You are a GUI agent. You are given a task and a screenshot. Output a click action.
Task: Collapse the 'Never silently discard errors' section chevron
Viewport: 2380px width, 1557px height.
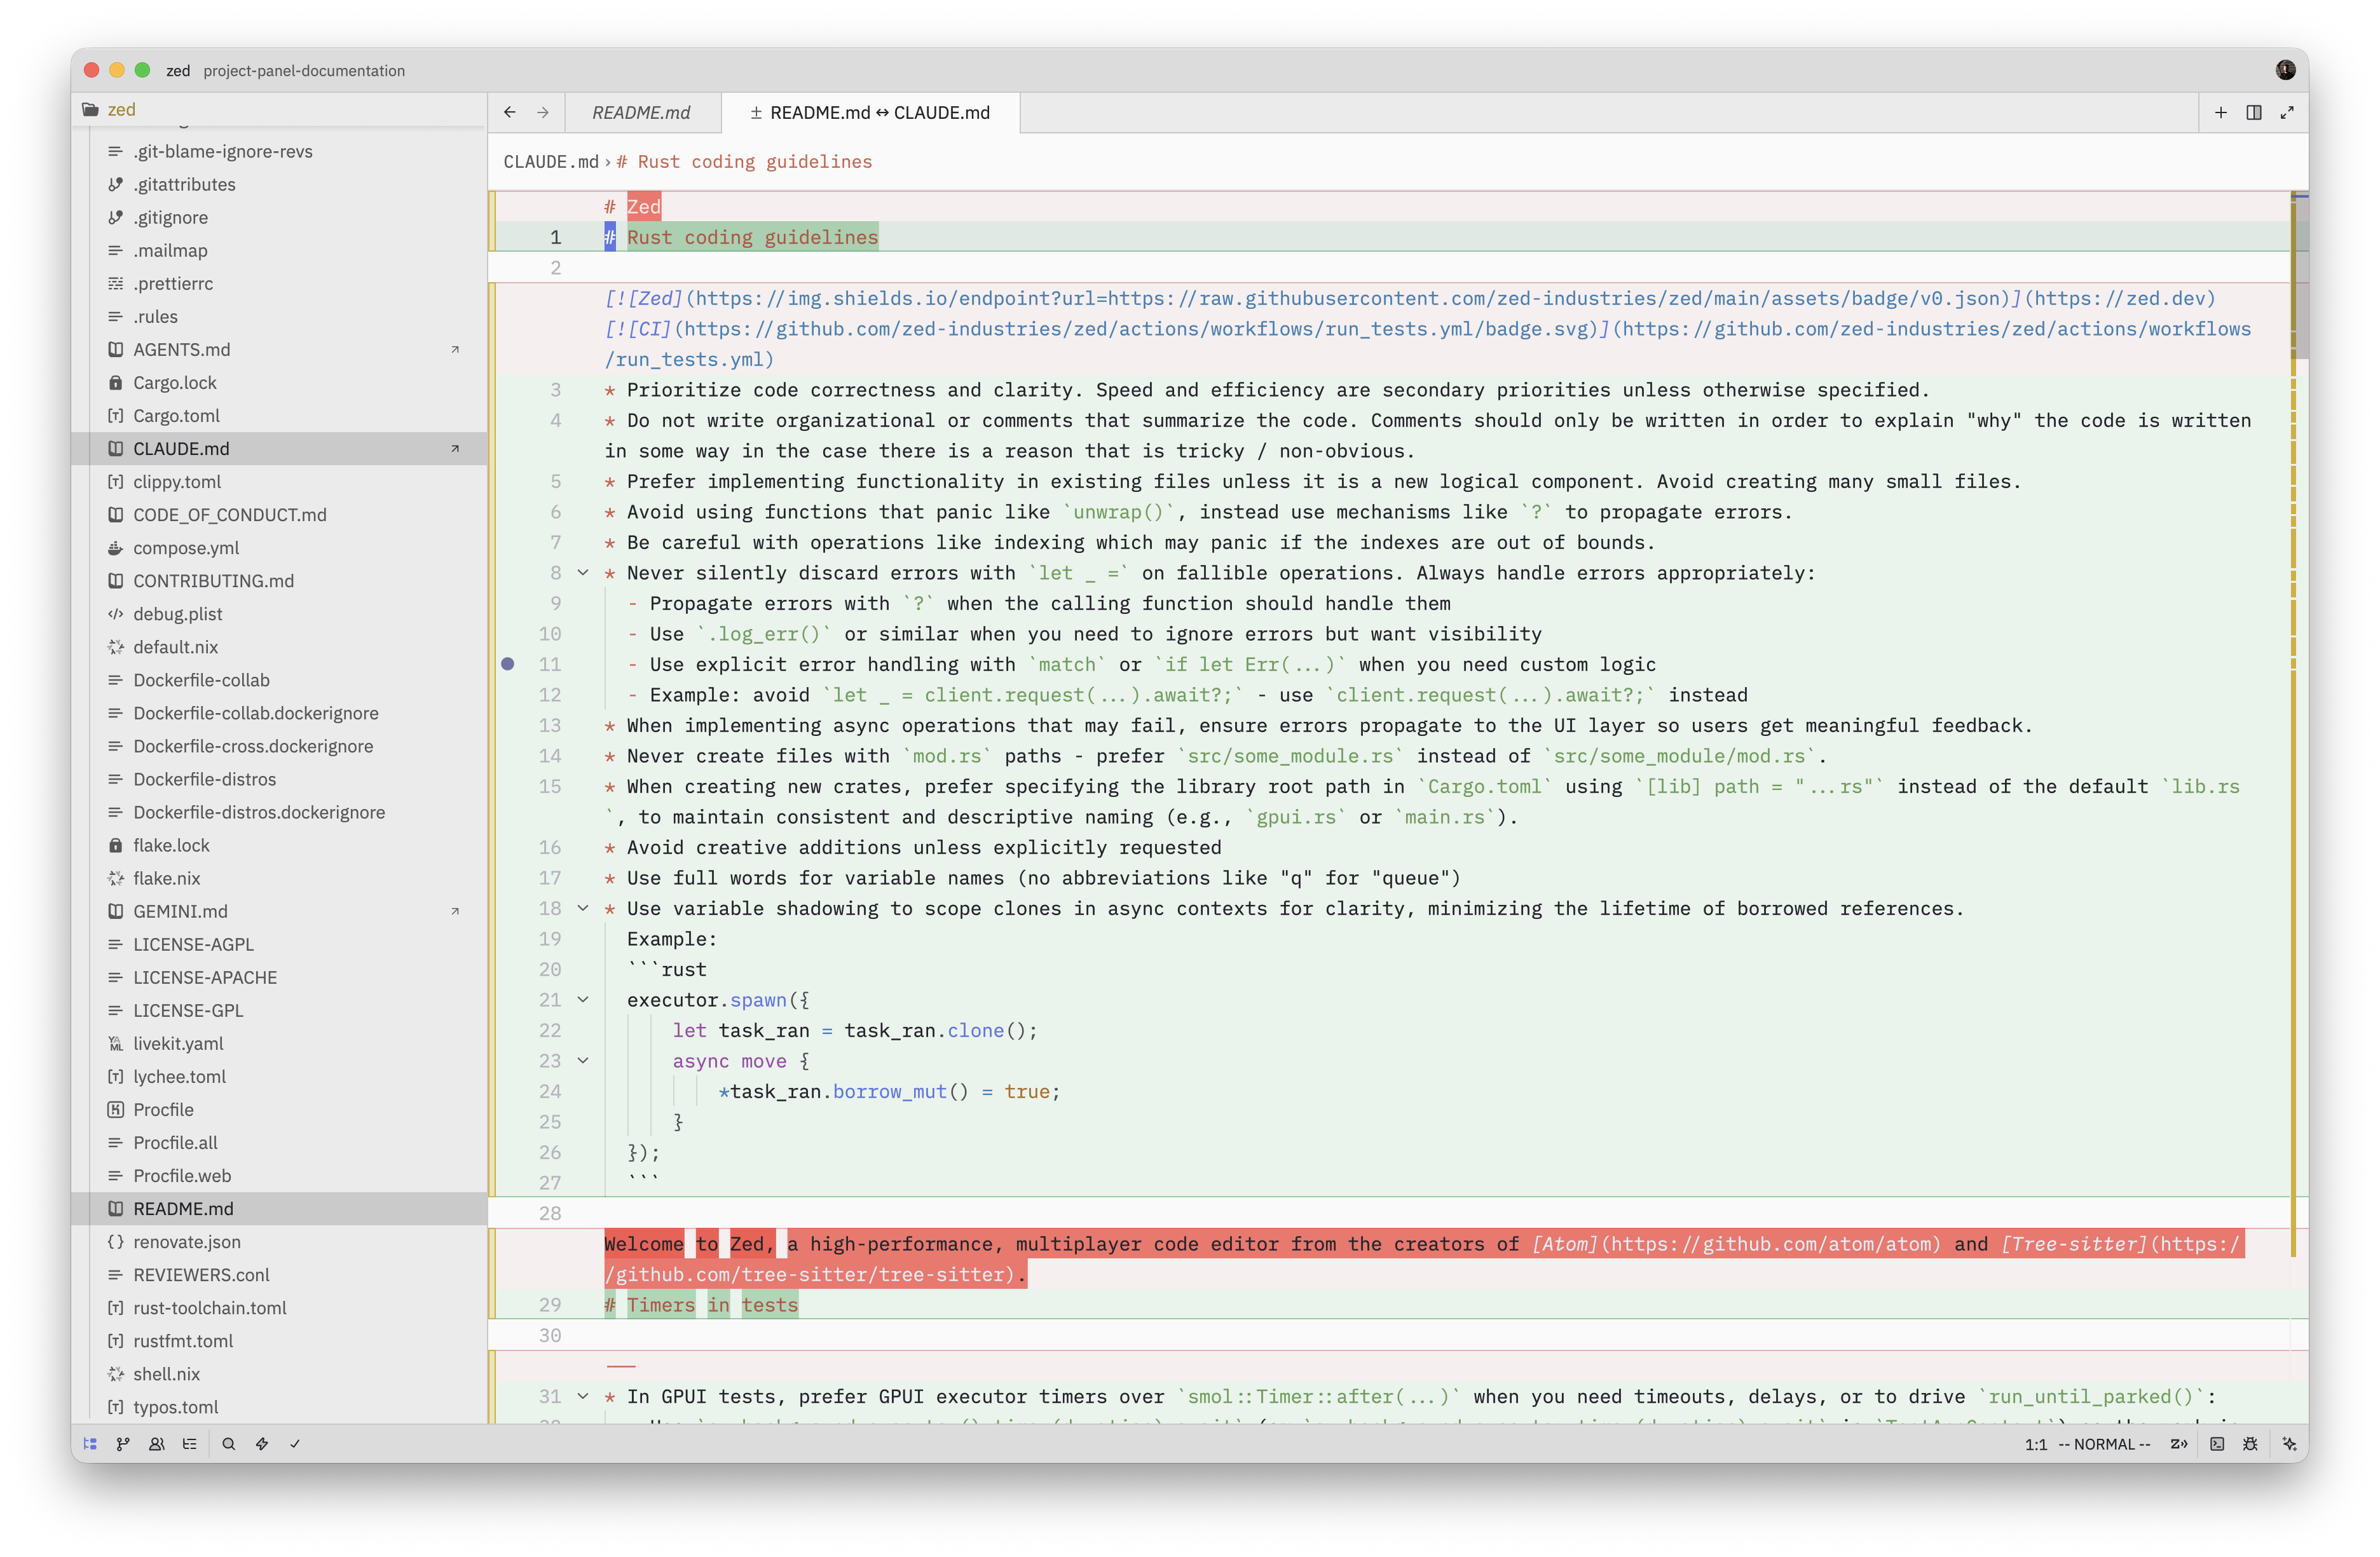[x=584, y=573]
